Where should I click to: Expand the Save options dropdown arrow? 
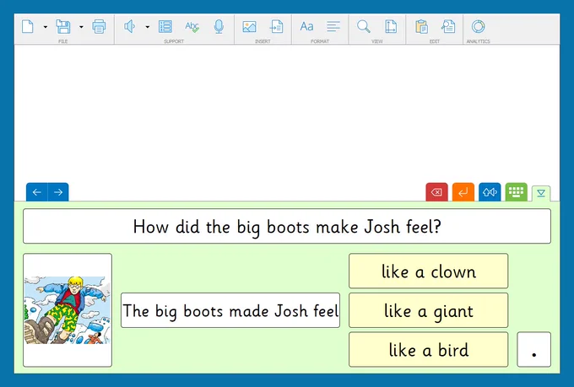coord(81,27)
